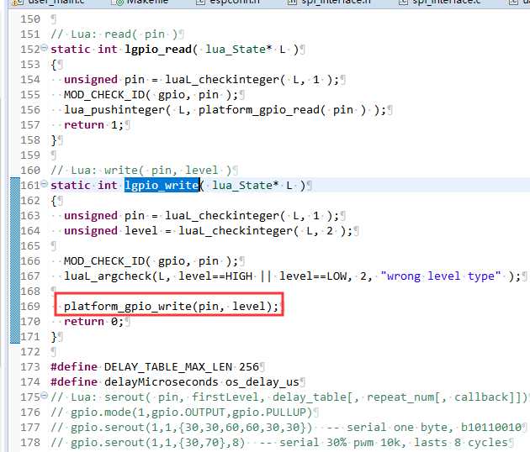This screenshot has width=530, height=452.
Task: Click luaL_checkinteger call on line 154
Action: (222, 80)
